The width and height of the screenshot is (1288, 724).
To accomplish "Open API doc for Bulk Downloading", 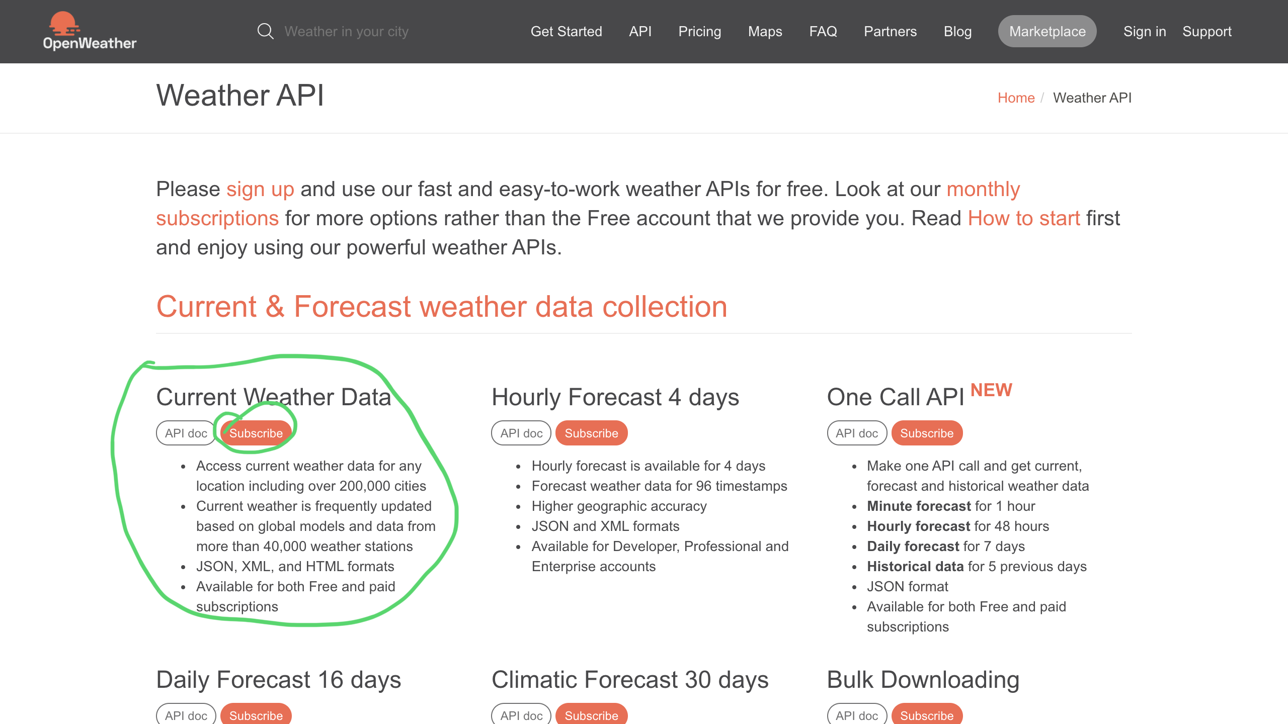I will pyautogui.click(x=857, y=714).
